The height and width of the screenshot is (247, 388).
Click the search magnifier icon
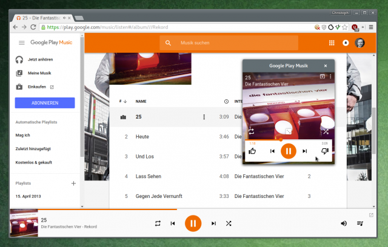(x=168, y=43)
